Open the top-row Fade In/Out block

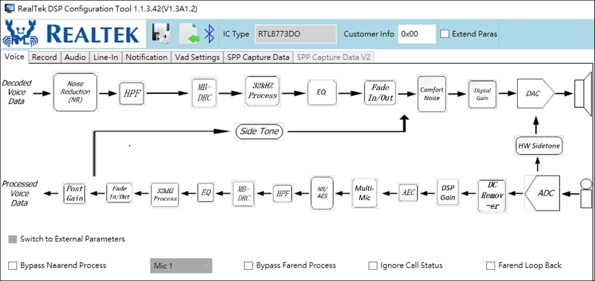click(380, 93)
